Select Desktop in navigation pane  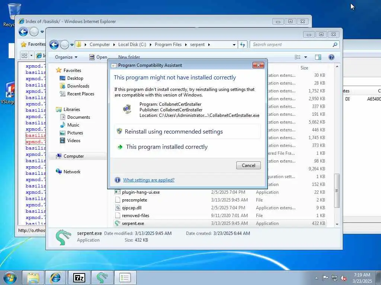pos(71,78)
